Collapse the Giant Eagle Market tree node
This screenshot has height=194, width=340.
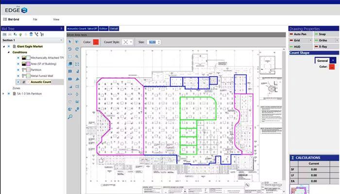pos(4,47)
